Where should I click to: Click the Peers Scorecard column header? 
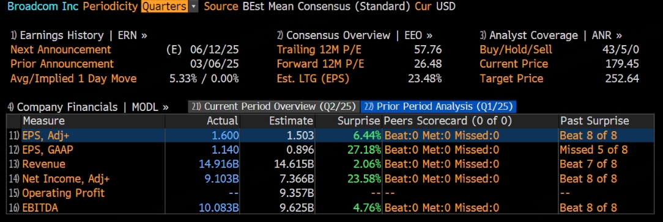tap(447, 121)
